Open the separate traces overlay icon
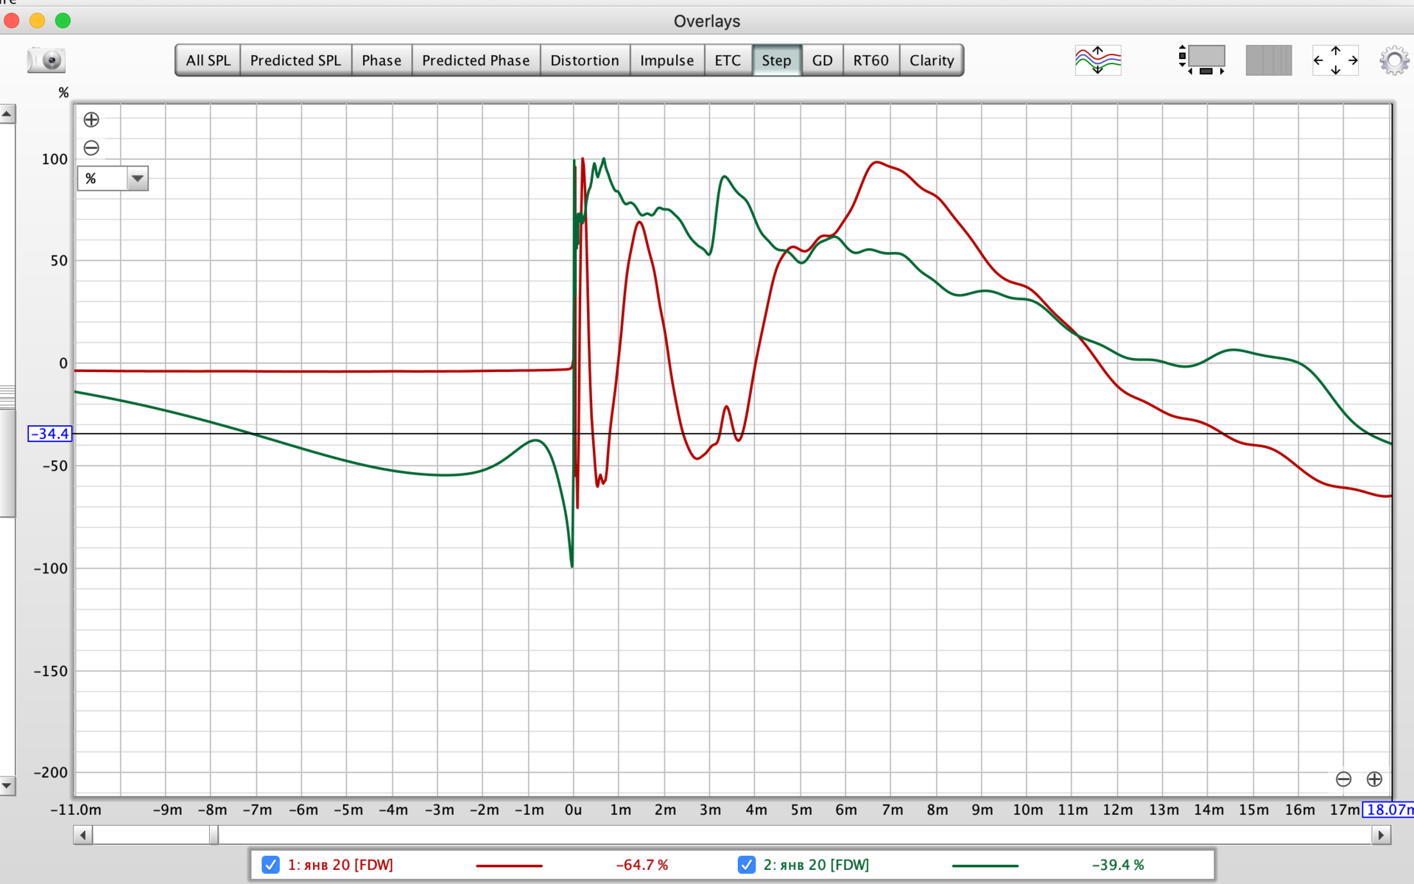The width and height of the screenshot is (1414, 884). [1098, 60]
